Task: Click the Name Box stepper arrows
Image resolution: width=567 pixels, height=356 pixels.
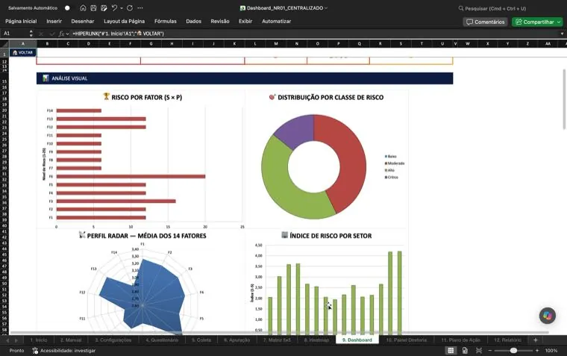Action: [31, 34]
